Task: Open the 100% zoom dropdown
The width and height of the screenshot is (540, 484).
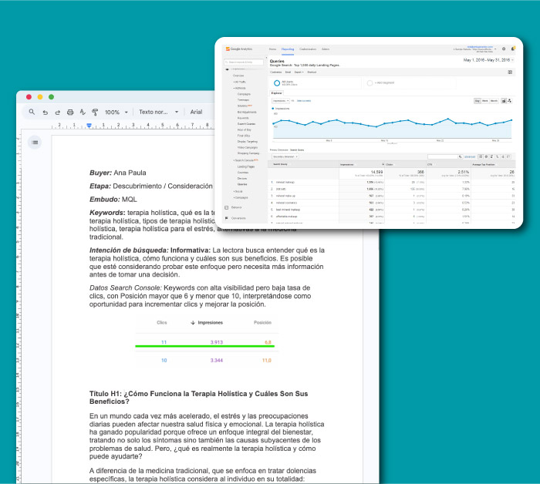Action: pos(116,112)
